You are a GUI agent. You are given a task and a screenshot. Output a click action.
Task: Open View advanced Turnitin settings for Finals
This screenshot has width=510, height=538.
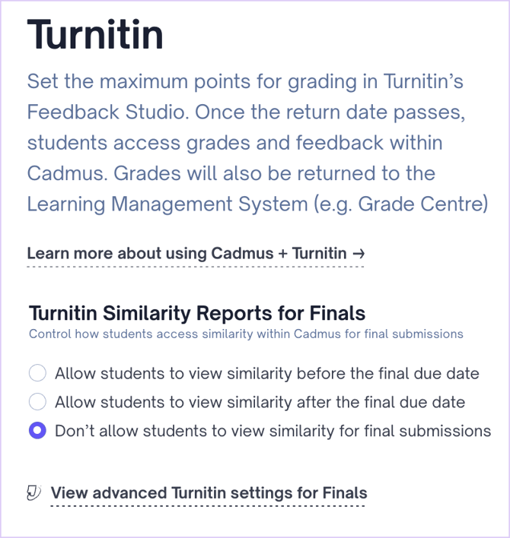coord(209,493)
